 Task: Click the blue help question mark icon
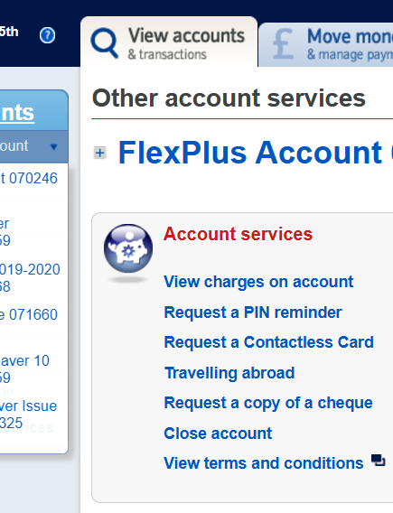point(48,35)
